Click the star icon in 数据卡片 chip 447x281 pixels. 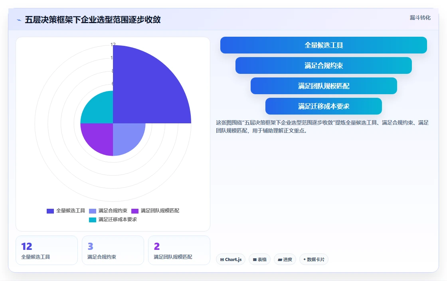305,259
